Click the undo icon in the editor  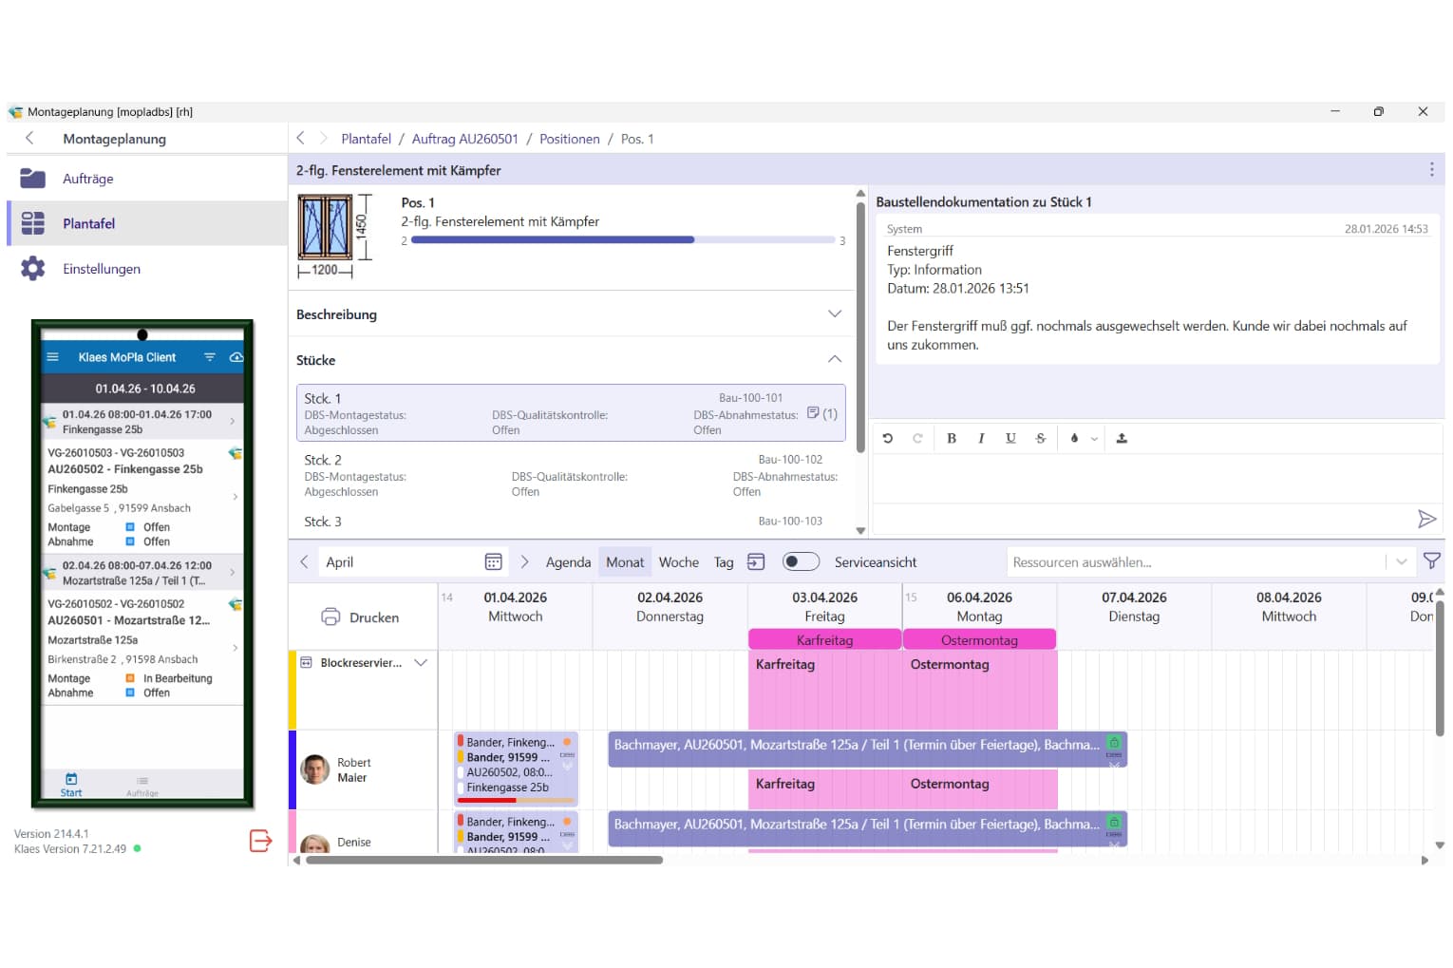(887, 439)
